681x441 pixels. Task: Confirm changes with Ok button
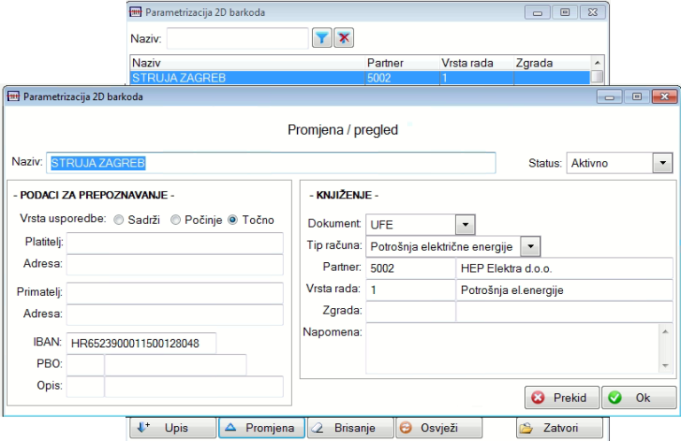point(638,398)
